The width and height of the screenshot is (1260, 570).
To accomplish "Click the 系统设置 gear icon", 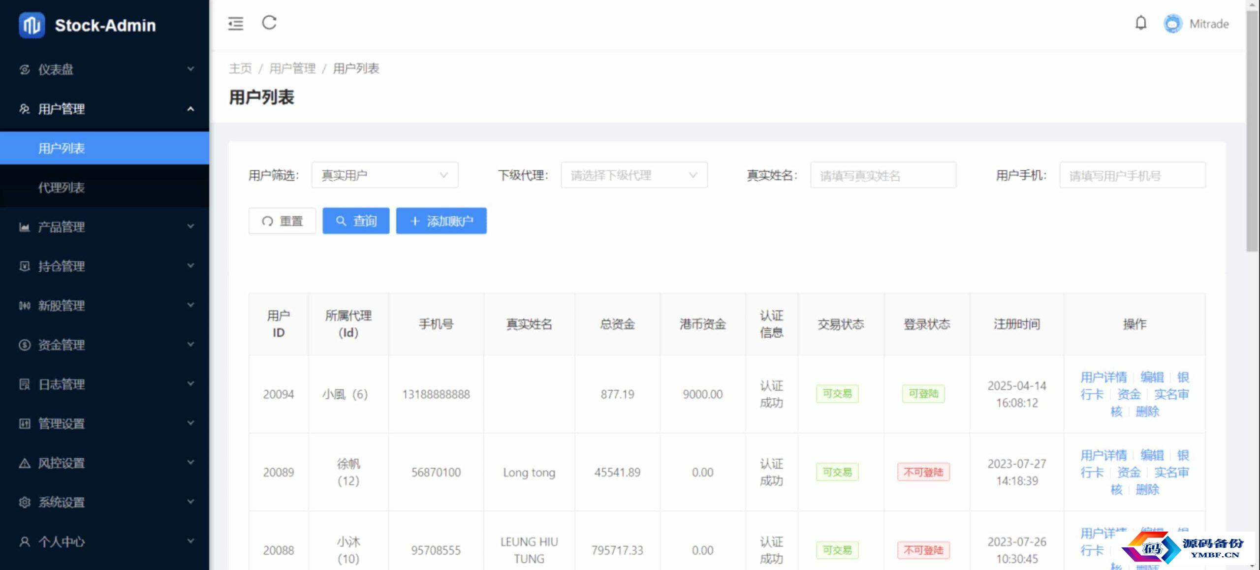I will click(25, 503).
